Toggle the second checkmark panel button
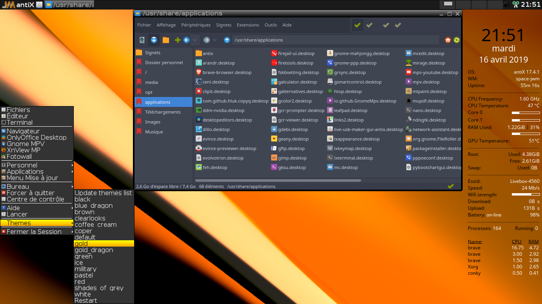 point(369,25)
